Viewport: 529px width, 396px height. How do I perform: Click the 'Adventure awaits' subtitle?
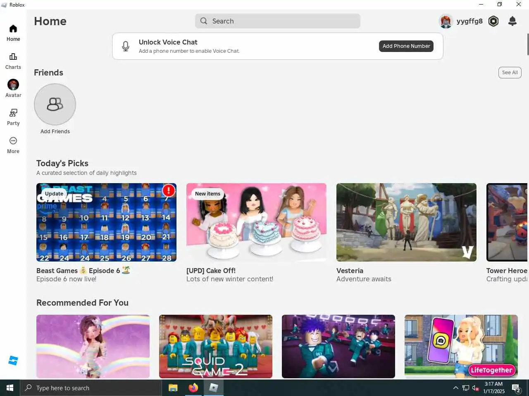coord(364,279)
